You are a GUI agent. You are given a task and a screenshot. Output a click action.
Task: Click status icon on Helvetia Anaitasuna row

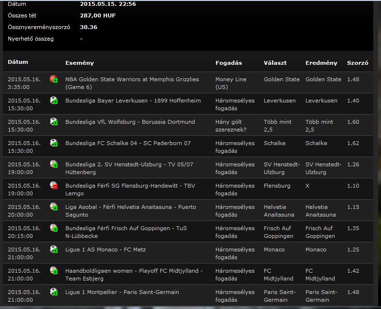[x=54, y=206]
